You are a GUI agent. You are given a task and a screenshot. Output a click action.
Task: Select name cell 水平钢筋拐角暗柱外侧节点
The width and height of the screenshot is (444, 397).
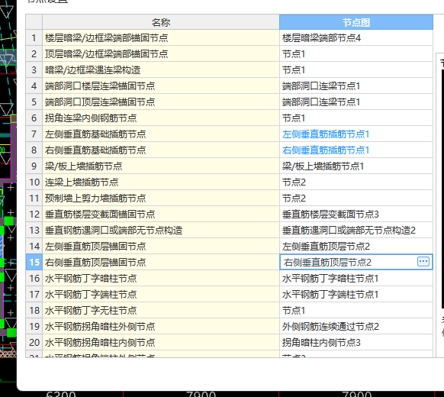(x=161, y=326)
